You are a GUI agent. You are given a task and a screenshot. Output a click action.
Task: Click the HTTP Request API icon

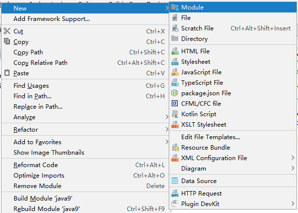175,193
